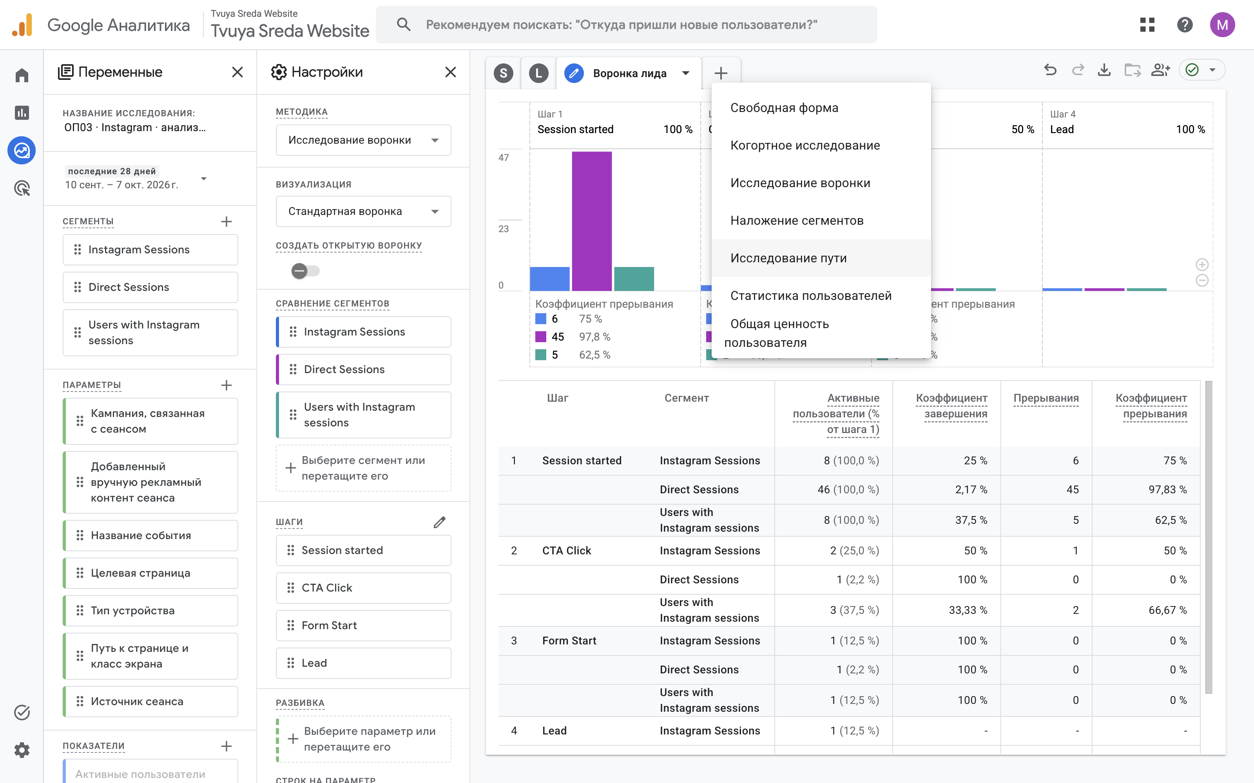This screenshot has height=783, width=1254.
Task: Close the Настройки panel
Action: 451,72
